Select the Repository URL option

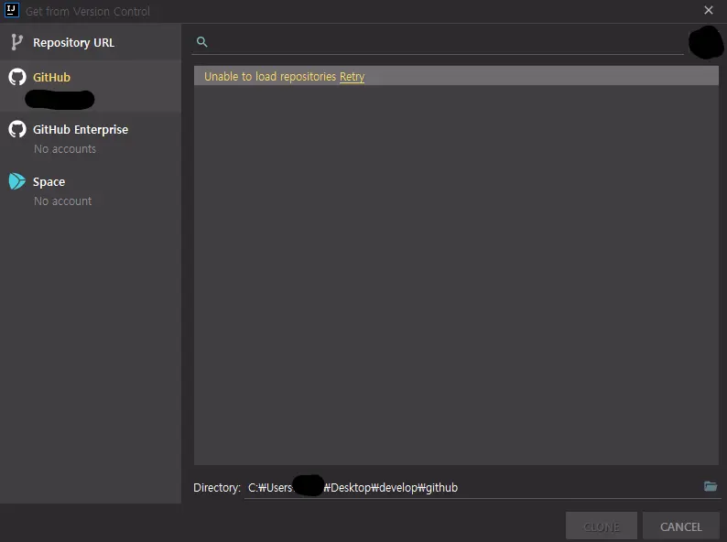click(91, 42)
